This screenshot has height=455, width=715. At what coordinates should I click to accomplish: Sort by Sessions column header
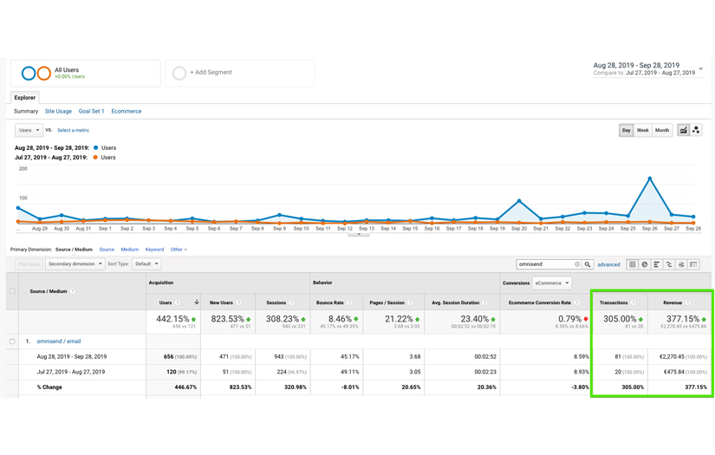coord(276,302)
